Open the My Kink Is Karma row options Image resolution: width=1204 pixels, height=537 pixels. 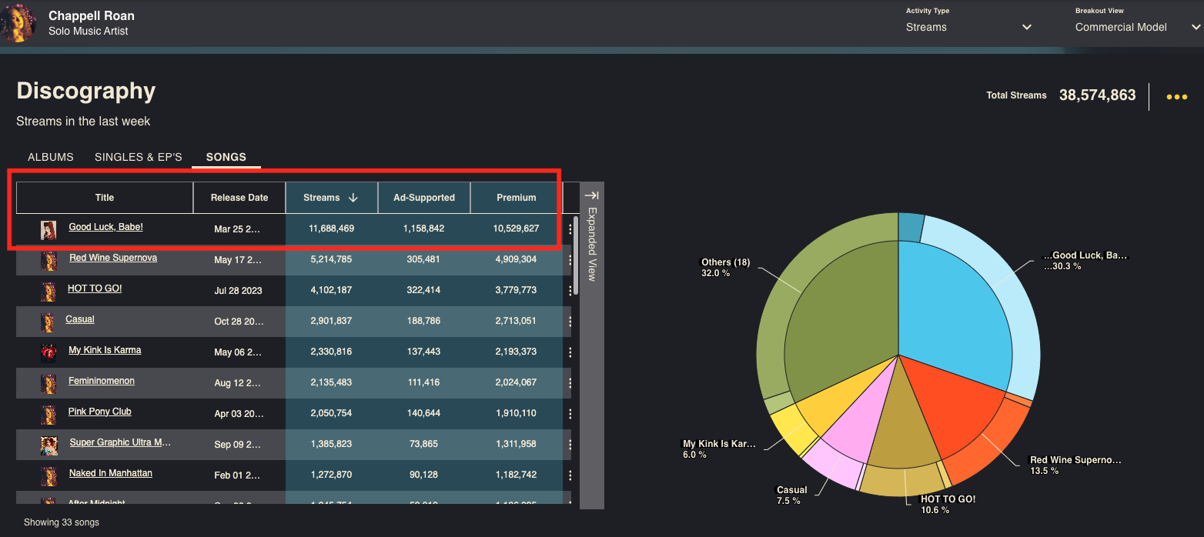pyautogui.click(x=570, y=352)
